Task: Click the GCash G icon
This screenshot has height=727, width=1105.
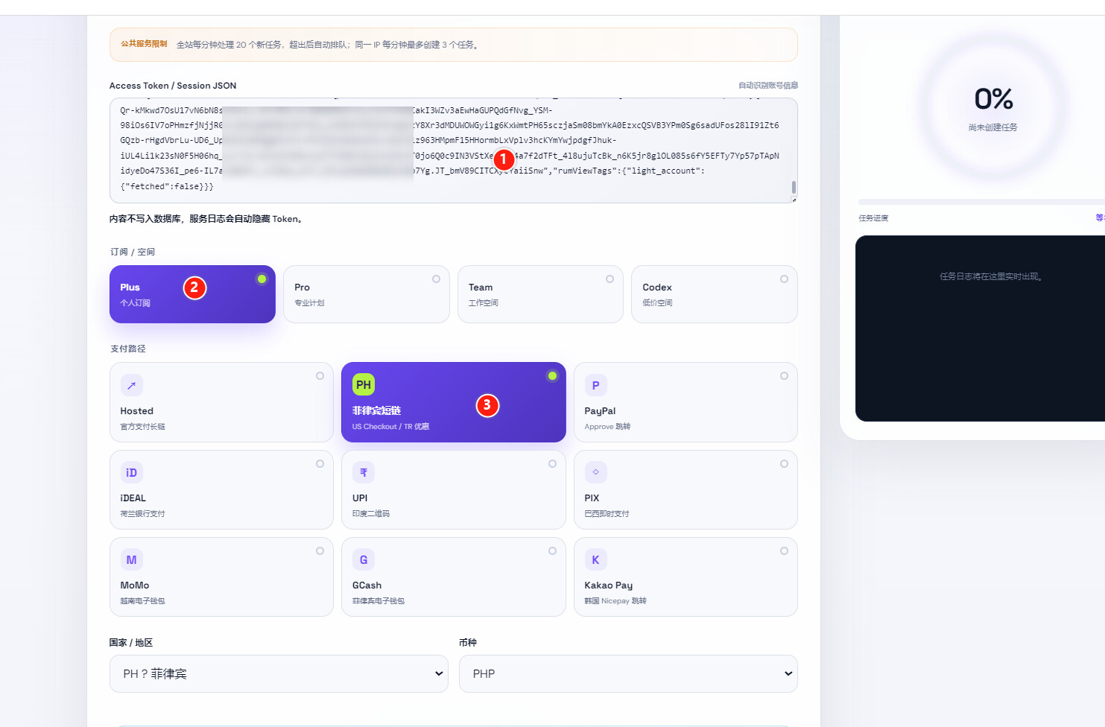Action: tap(364, 559)
